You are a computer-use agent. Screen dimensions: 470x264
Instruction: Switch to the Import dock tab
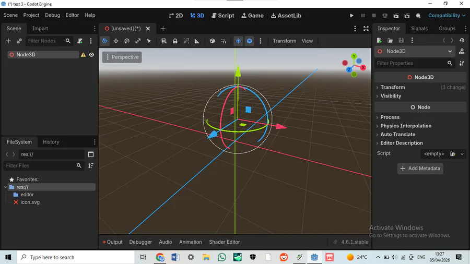click(x=40, y=29)
